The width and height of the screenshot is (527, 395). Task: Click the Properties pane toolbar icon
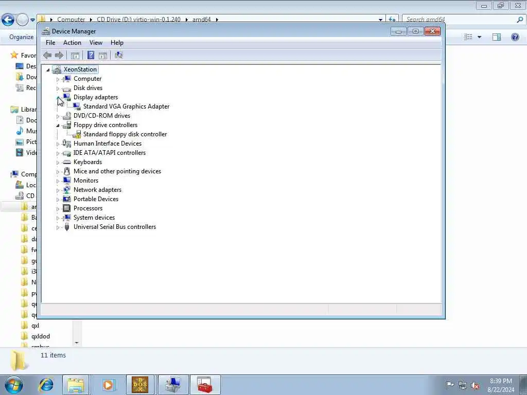click(x=103, y=56)
